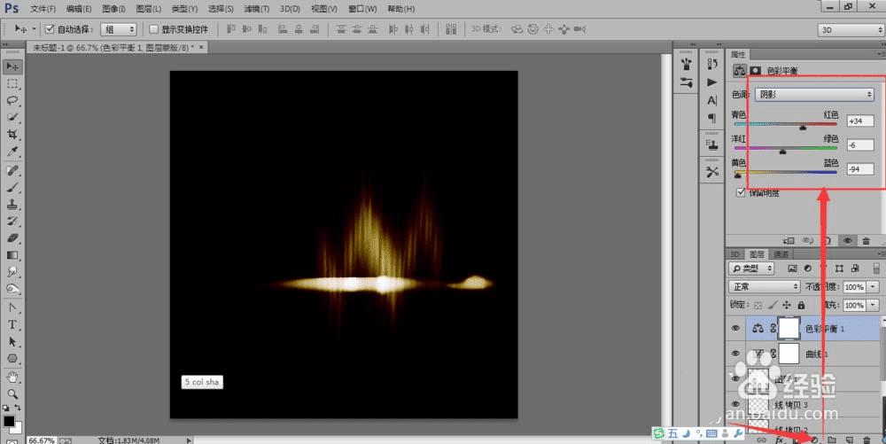Screen dimensions: 886x444
Task: Select the Gradient tool
Action: 12,255
